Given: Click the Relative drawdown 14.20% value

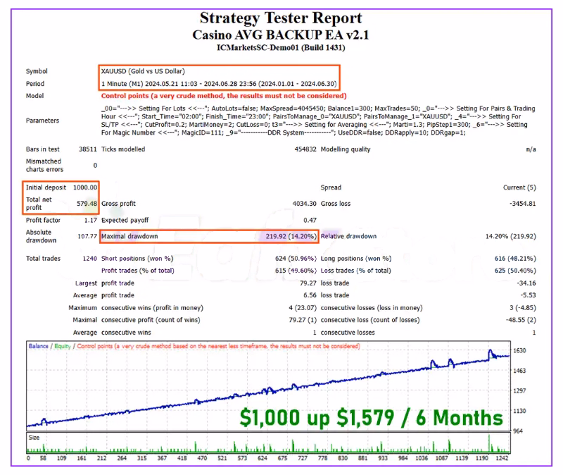Looking at the screenshot, I should point(510,237).
